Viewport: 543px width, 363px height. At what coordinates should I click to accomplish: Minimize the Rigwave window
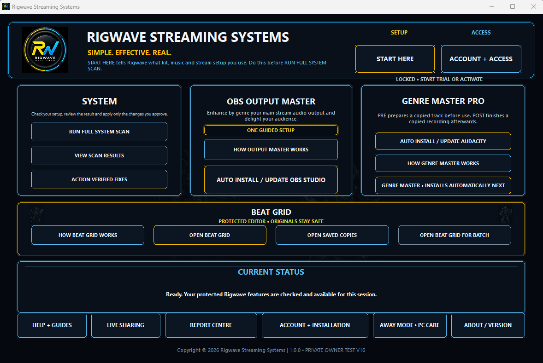click(492, 6)
